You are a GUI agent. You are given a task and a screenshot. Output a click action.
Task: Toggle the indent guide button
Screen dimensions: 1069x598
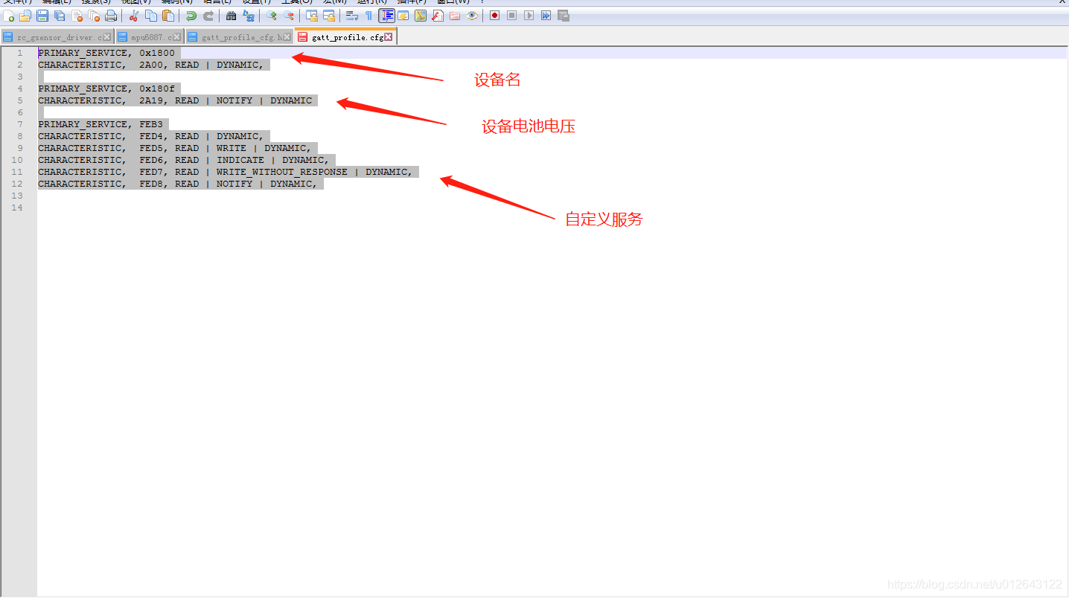[x=386, y=16]
